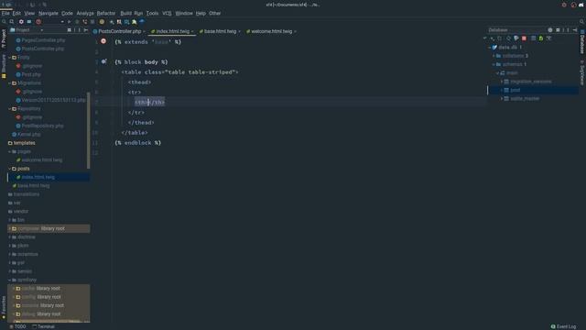This screenshot has width=586, height=330.
Task: Open the TODO tool window button
Action: tap(17, 326)
